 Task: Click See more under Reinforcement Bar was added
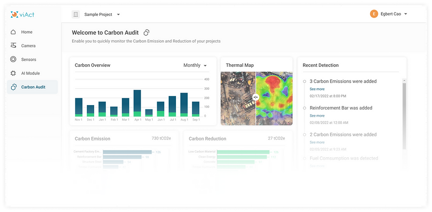(317, 115)
